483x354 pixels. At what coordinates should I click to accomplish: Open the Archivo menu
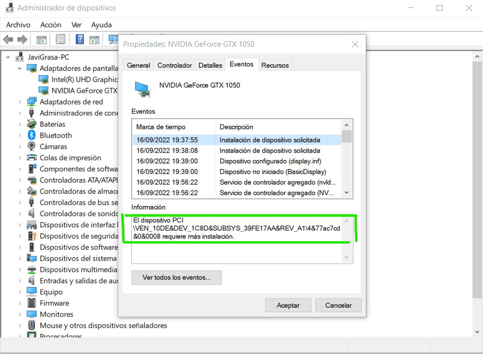point(18,24)
